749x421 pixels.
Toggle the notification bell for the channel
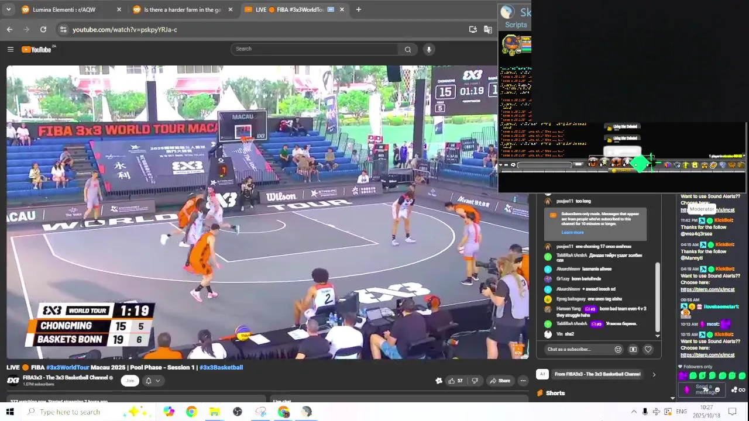[149, 381]
